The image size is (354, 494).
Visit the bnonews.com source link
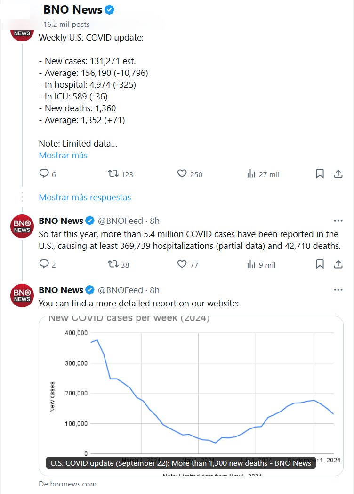pos(68,484)
